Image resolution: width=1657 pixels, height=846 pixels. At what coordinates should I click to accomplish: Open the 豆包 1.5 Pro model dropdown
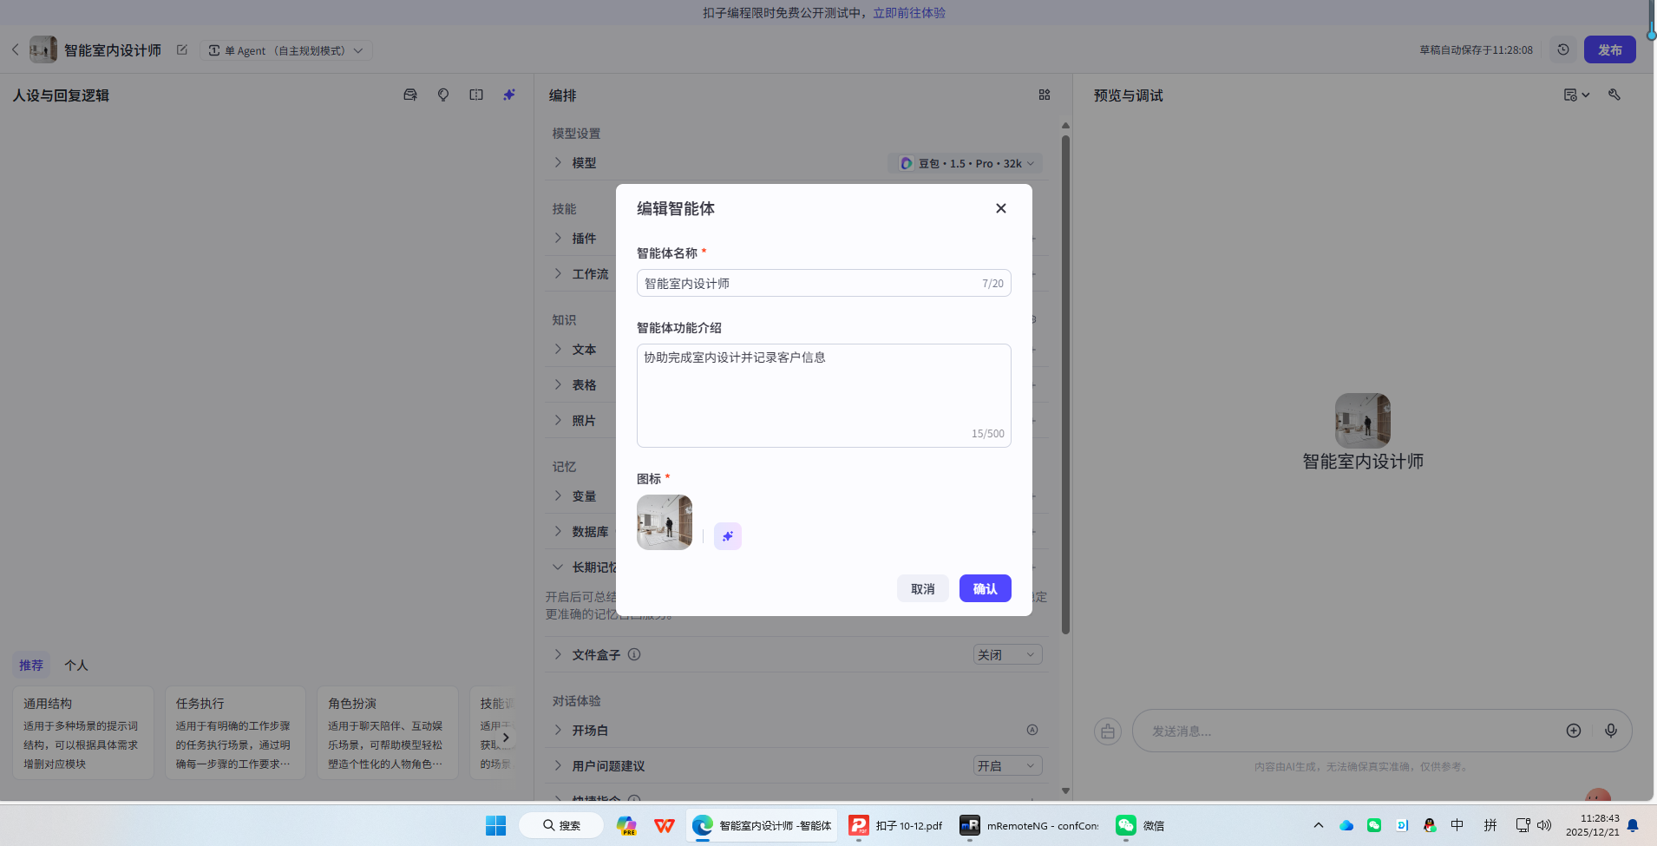(964, 163)
